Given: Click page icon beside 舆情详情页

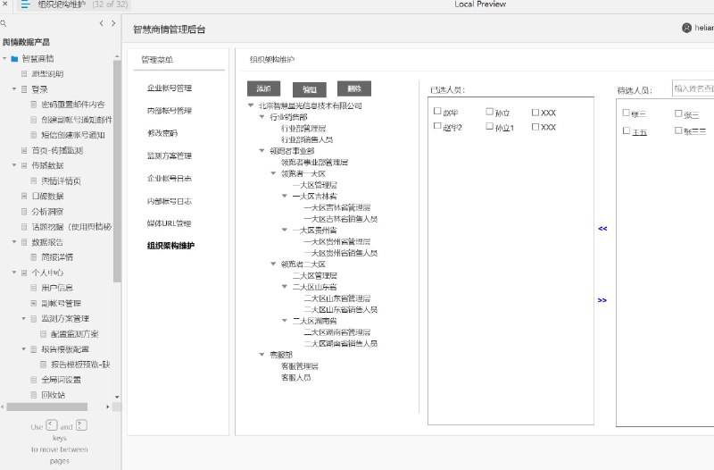Looking at the screenshot, I should pos(34,181).
